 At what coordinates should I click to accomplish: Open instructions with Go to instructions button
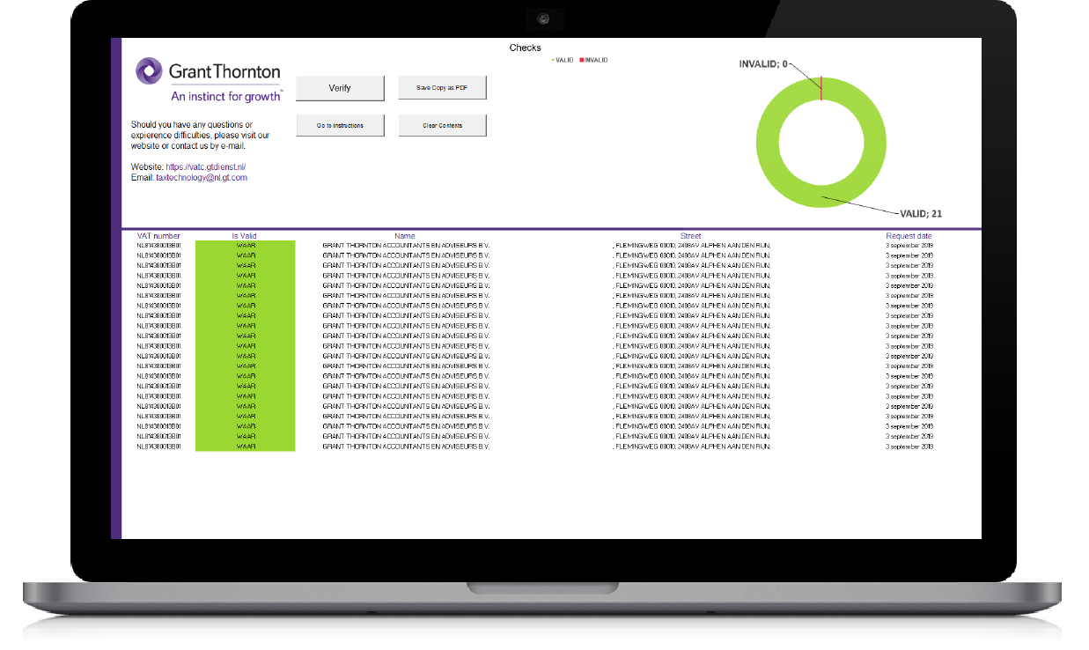(x=340, y=125)
